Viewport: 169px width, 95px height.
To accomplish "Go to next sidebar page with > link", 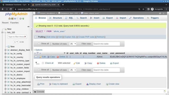I will coord(20,42).
